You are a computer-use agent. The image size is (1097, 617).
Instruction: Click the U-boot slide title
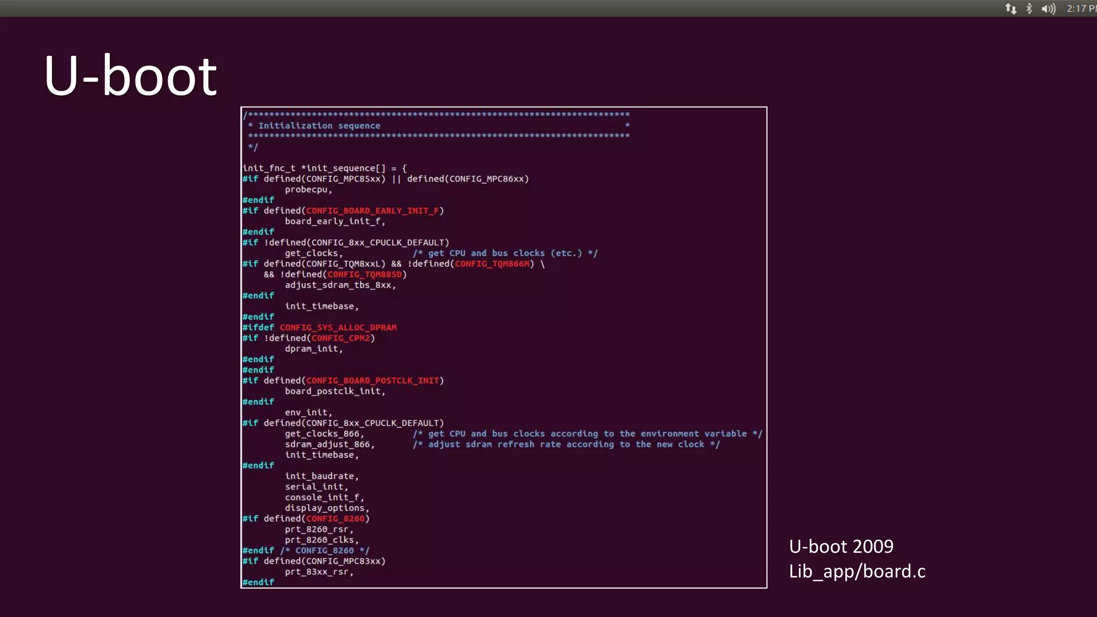pos(130,76)
